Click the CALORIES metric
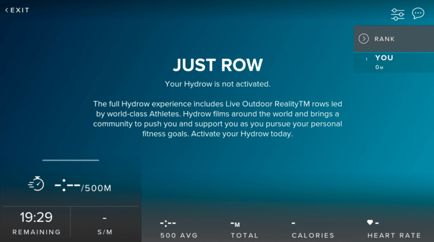Viewport: 434px width, 242px height. click(x=313, y=230)
